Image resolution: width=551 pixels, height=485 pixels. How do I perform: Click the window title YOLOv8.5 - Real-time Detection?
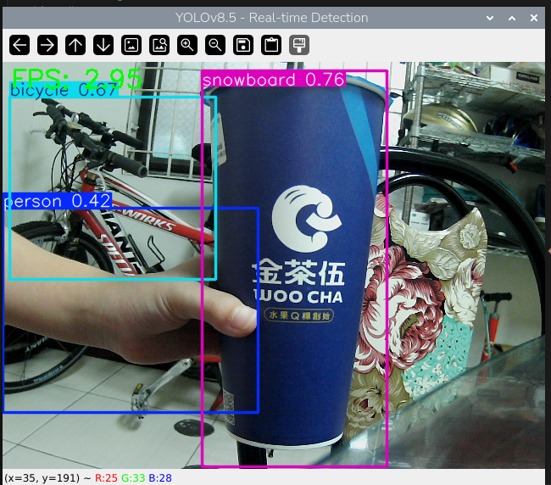(x=271, y=18)
